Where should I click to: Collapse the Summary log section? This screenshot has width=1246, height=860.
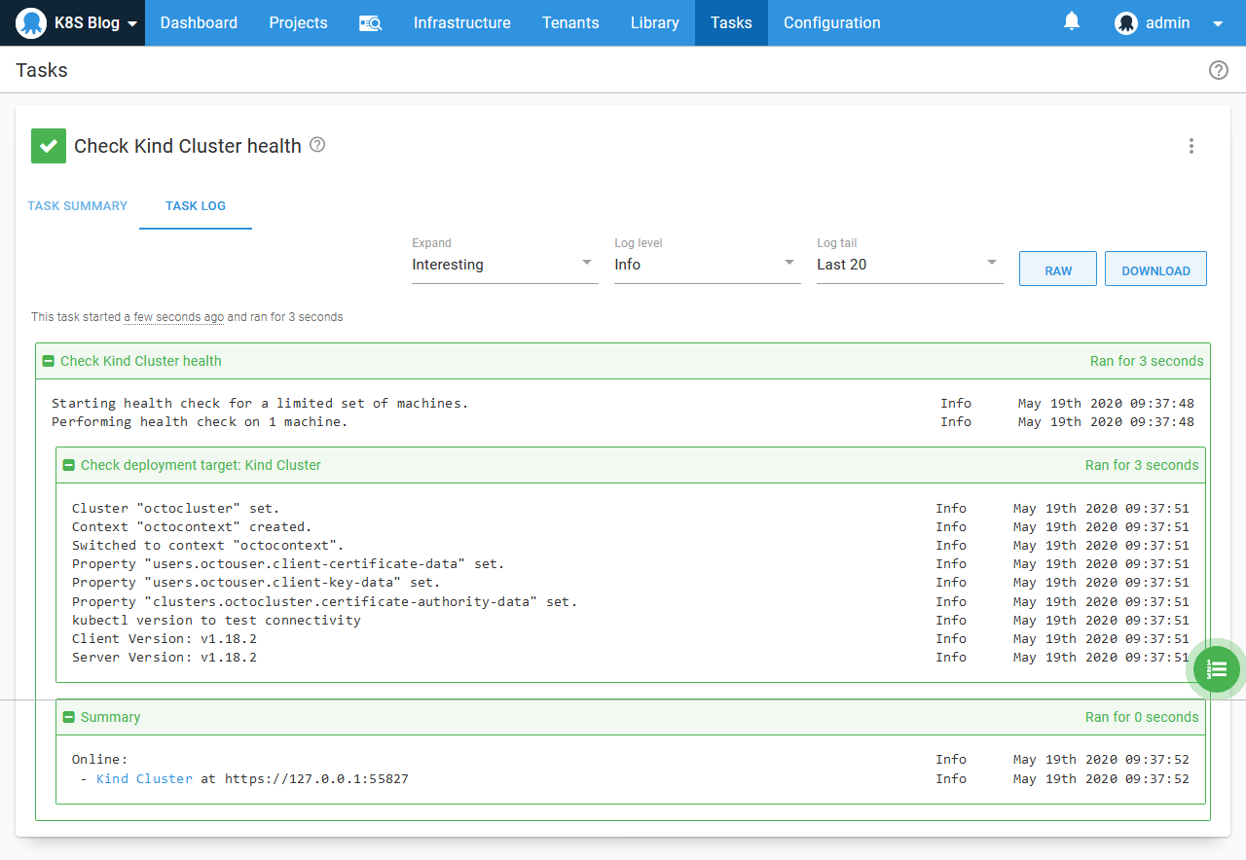click(x=68, y=717)
